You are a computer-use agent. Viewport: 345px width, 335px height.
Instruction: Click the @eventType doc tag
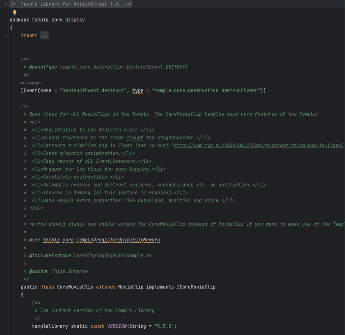(x=43, y=67)
